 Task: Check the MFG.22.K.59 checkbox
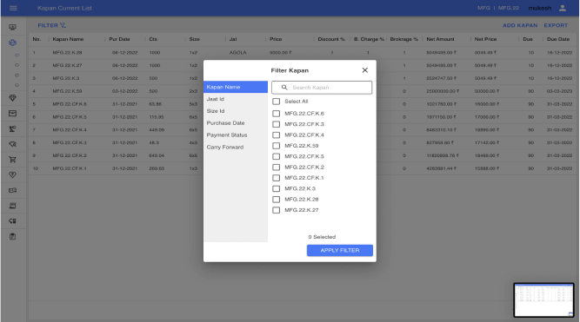276,146
